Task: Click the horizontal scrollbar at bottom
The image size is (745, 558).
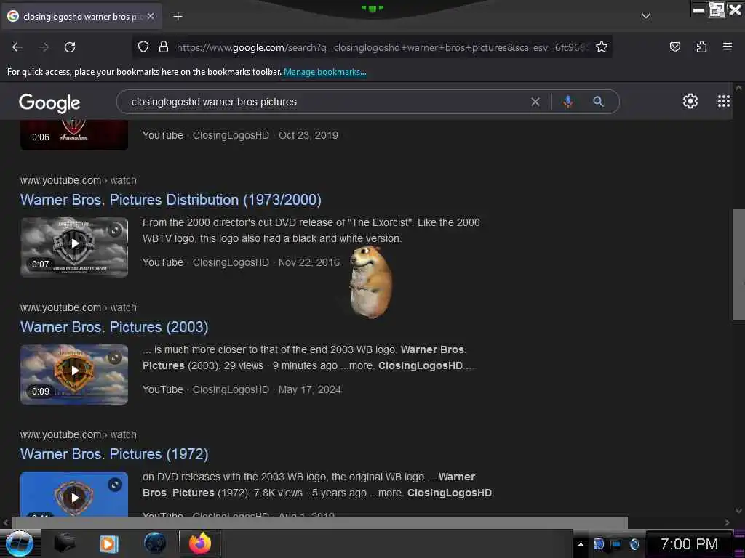Action: tap(320, 522)
